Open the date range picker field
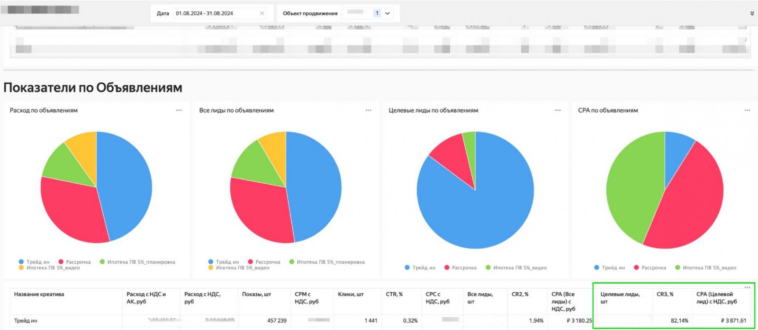This screenshot has height=330, width=758. point(213,13)
